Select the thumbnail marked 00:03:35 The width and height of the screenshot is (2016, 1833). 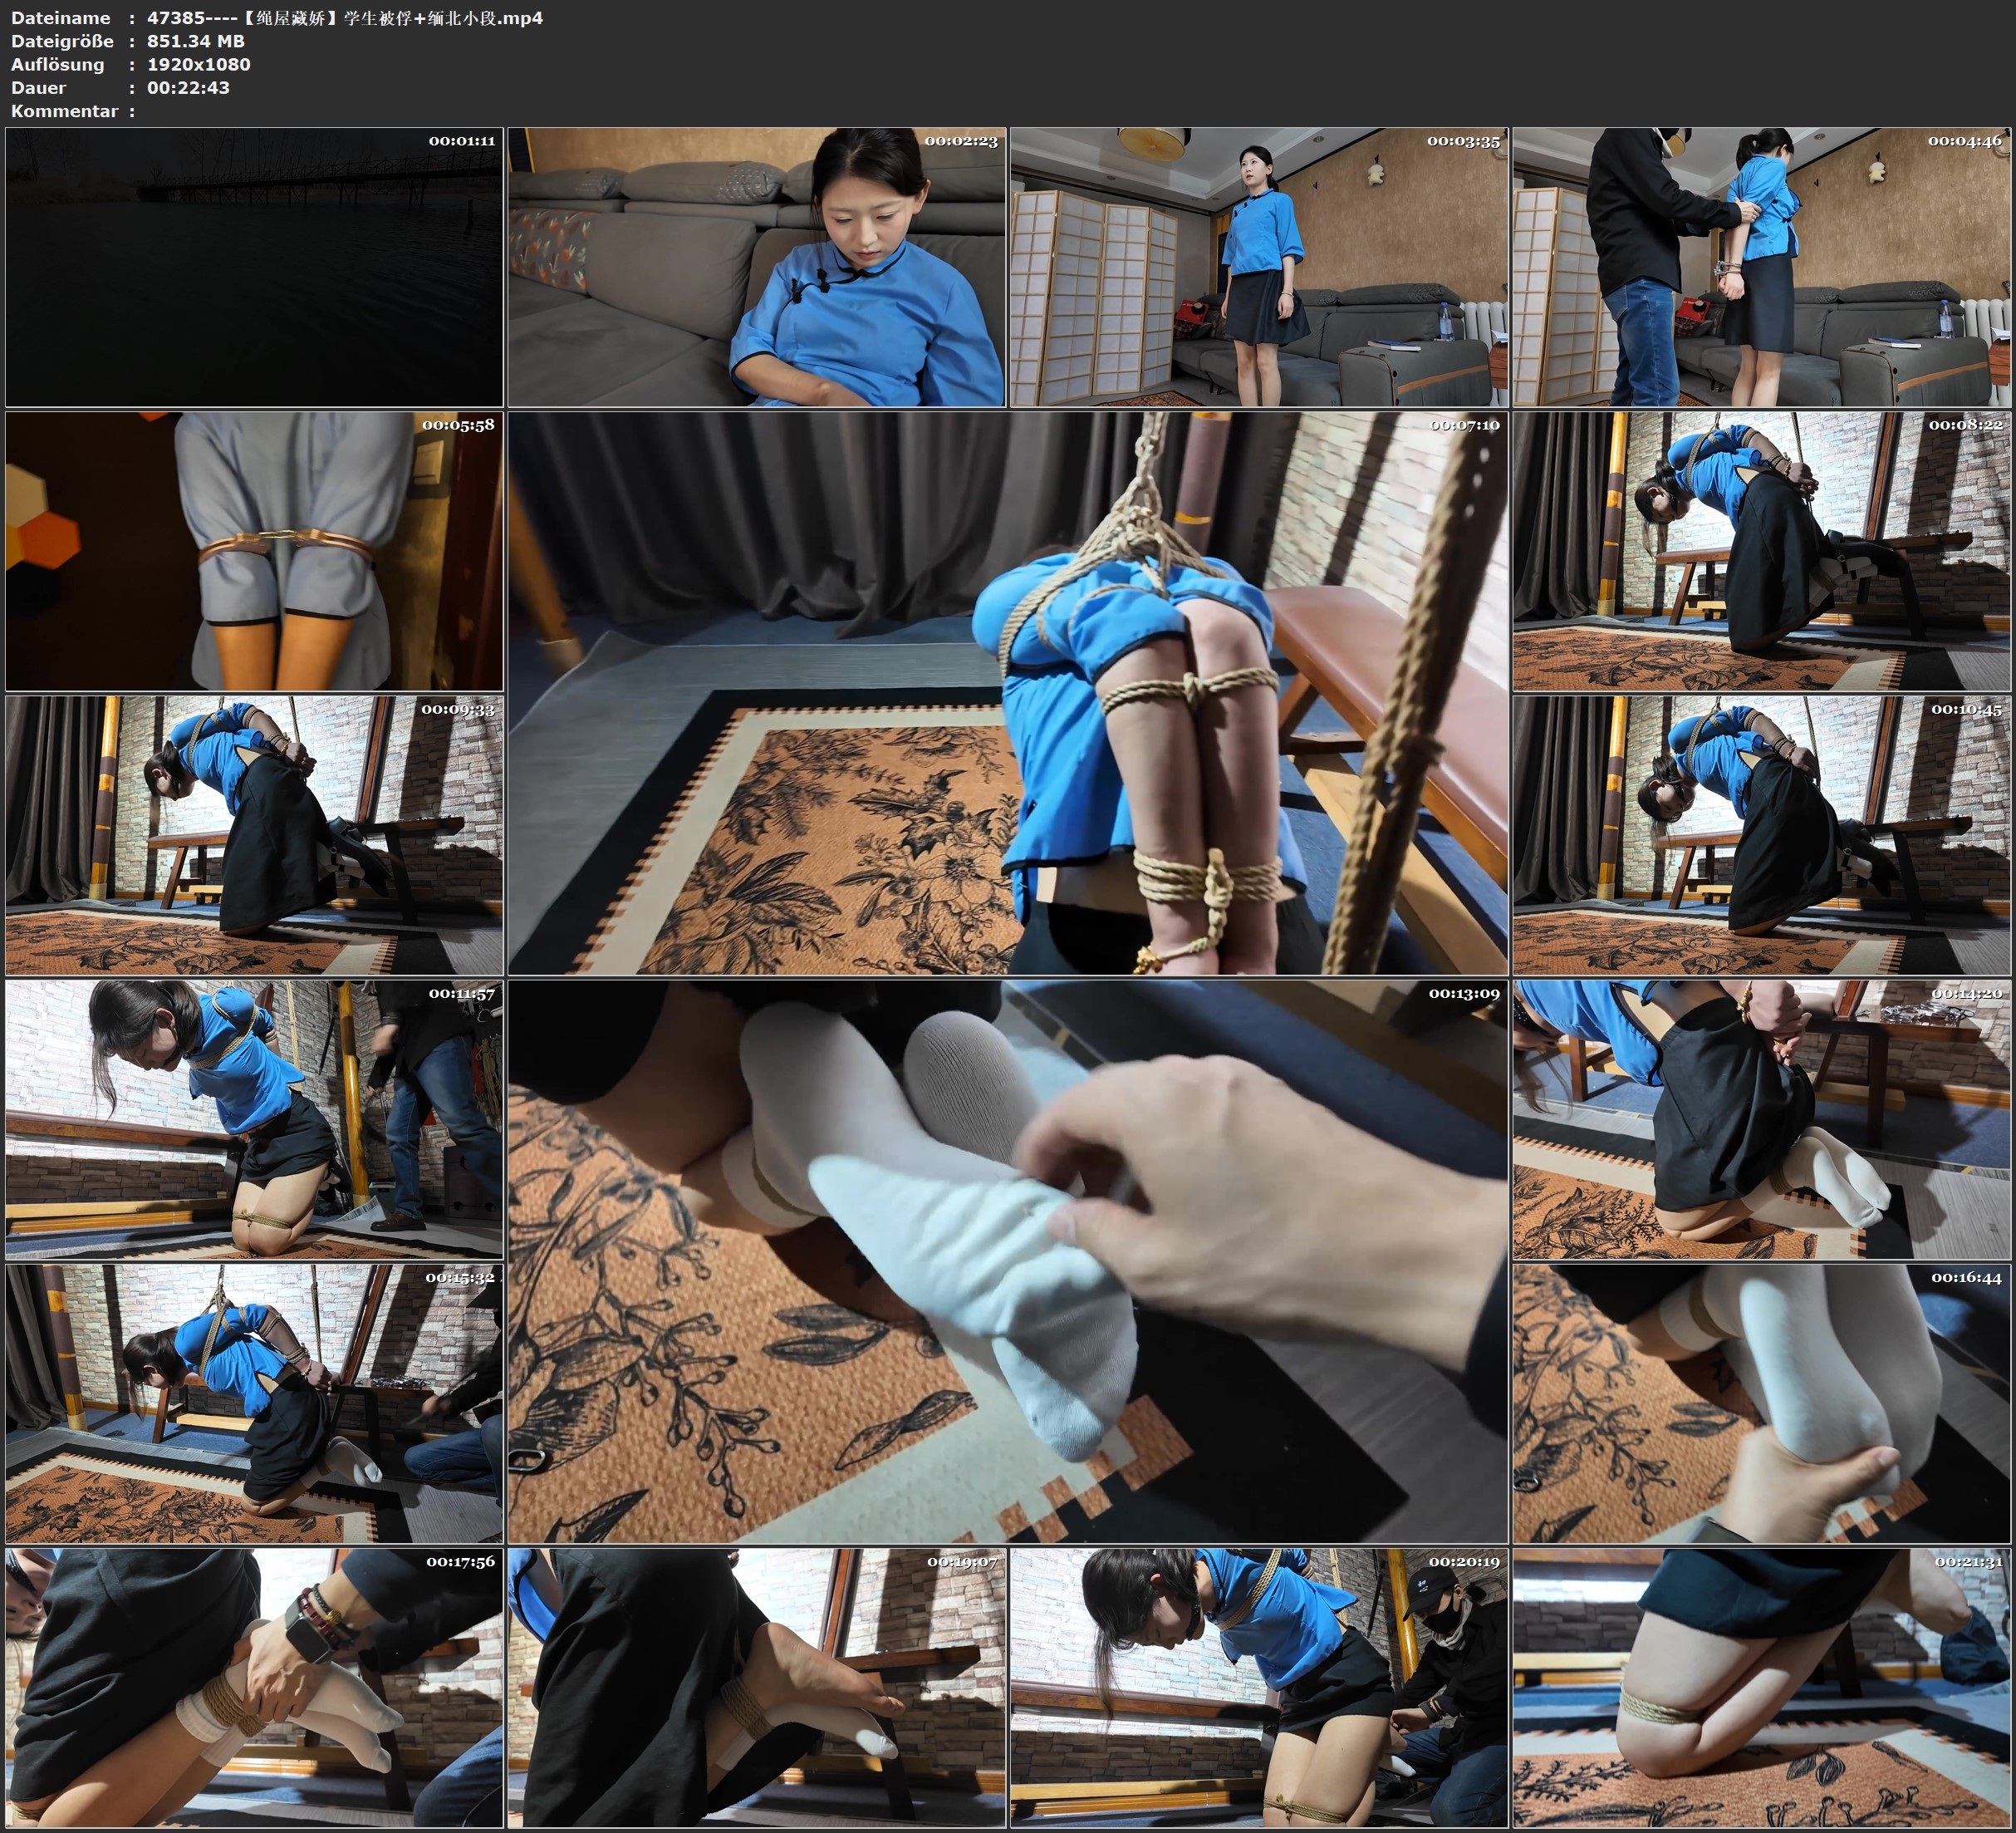tap(1259, 266)
